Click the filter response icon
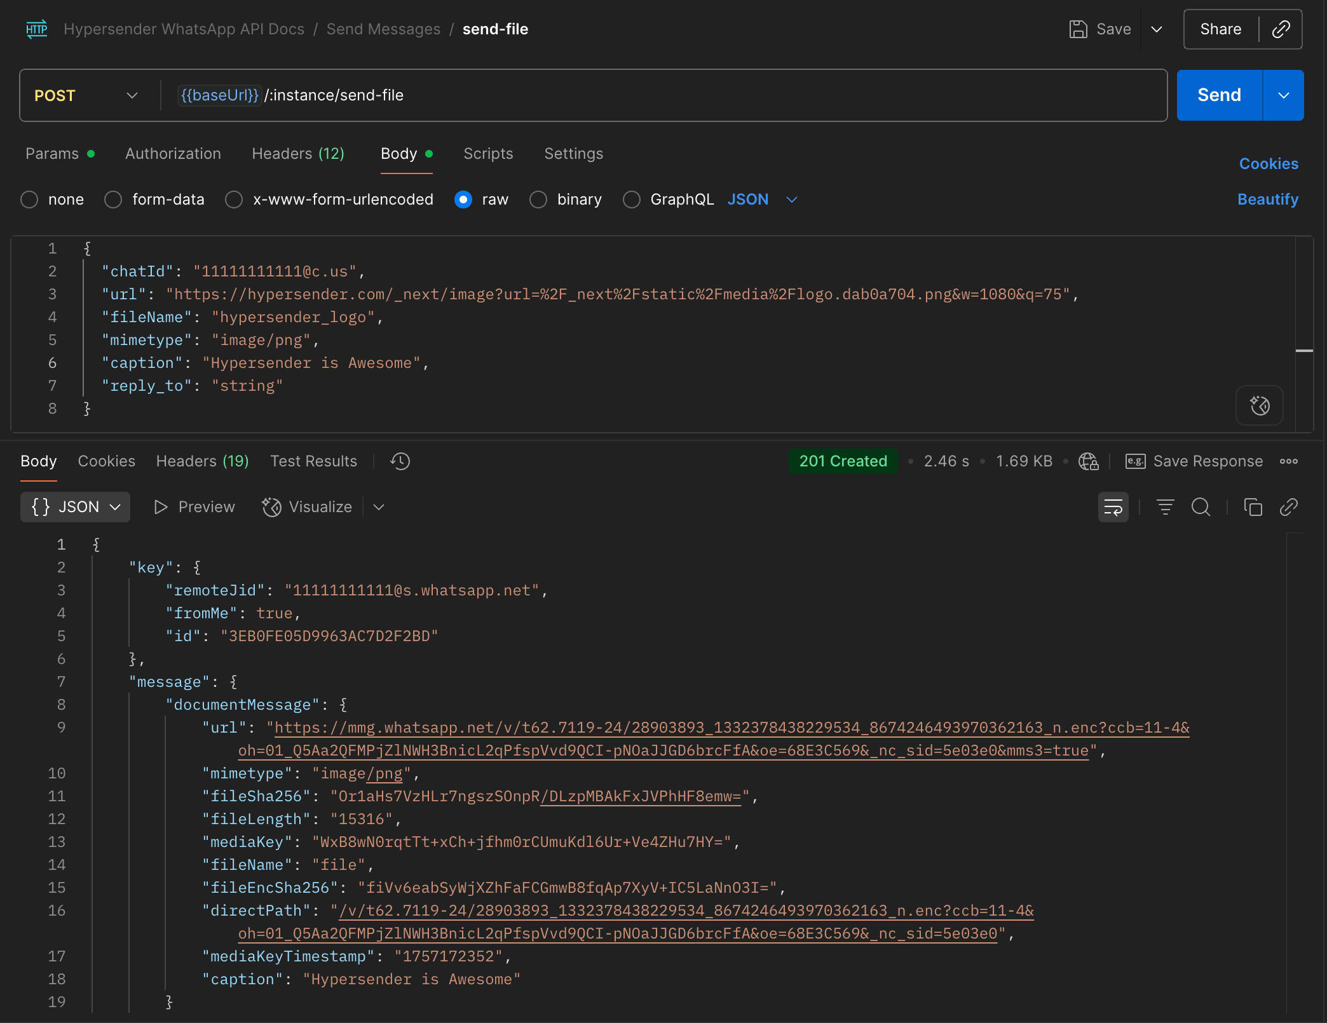Screen dimensions: 1327x1023 (1165, 507)
